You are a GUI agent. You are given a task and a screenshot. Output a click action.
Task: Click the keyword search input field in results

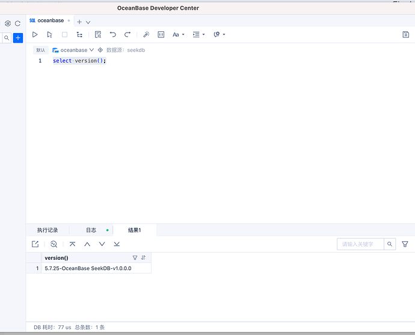[x=360, y=244]
